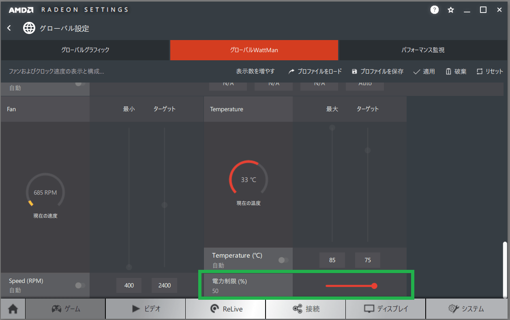This screenshot has width=510, height=320.
Task: Click the fan target 2400 field
Action: pyautogui.click(x=165, y=285)
